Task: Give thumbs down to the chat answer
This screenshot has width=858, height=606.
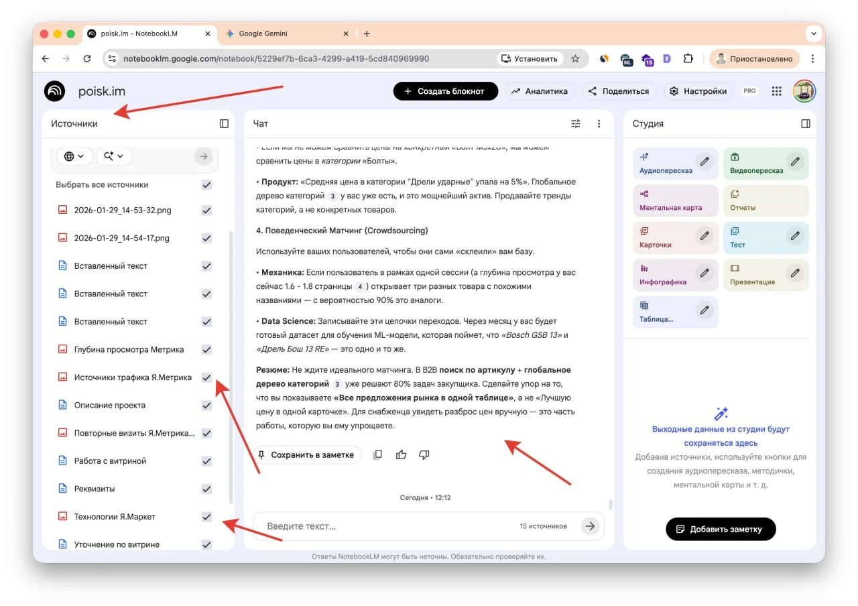Action: pyautogui.click(x=424, y=454)
